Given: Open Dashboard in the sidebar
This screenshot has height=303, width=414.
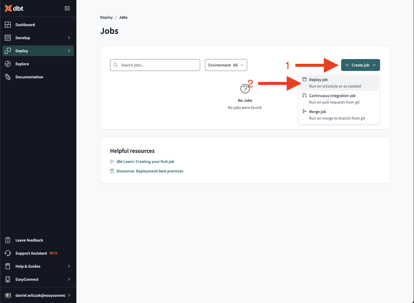Looking at the screenshot, I should 38,25.
